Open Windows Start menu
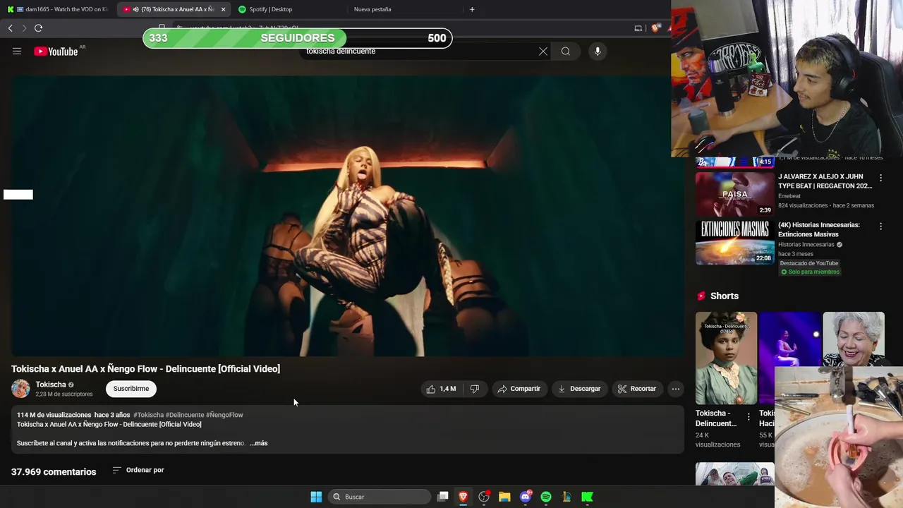 [316, 497]
